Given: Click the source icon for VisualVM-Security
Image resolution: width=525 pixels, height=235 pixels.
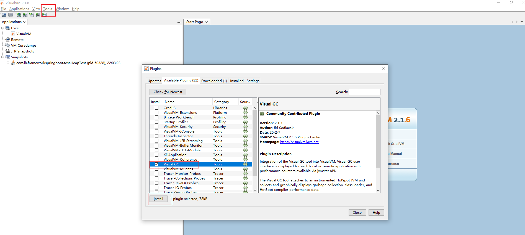Looking at the screenshot, I should click(245, 127).
